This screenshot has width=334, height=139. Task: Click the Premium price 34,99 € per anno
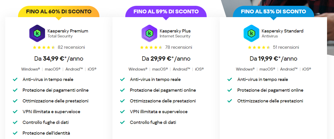(x=59, y=59)
